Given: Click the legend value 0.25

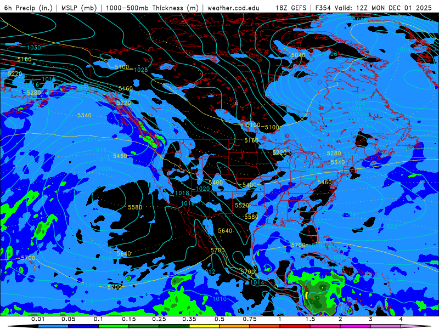Looking at the screenshot, I should (x=159, y=319).
